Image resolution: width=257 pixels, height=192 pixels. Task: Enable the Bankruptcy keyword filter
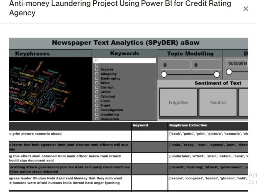pos(97,78)
